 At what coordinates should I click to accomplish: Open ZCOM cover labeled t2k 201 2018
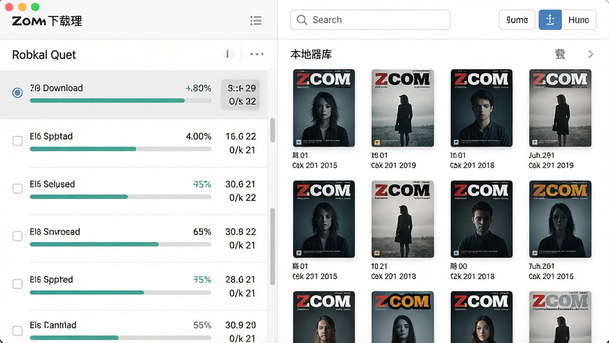pyautogui.click(x=482, y=219)
